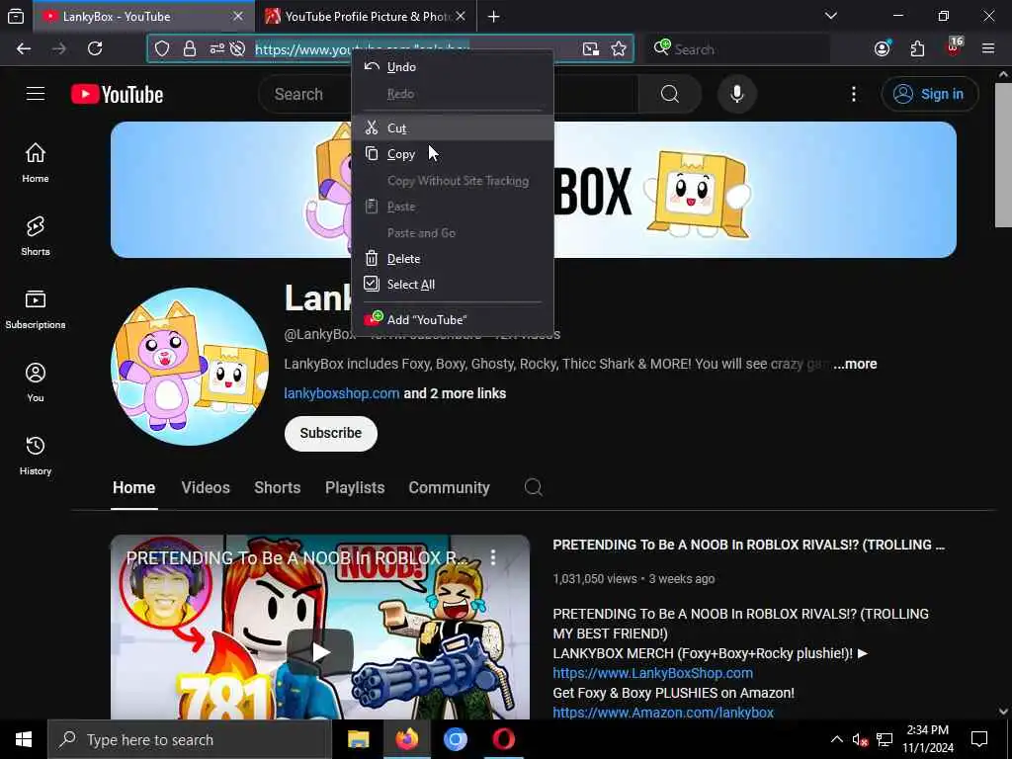Open the YouTube guide hamburger menu
1012x759 pixels.
[36, 94]
